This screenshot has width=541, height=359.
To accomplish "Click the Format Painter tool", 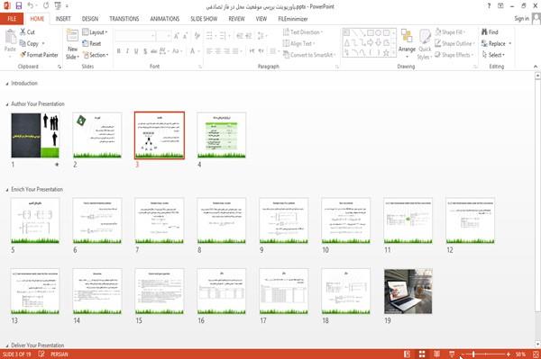I will click(x=39, y=55).
